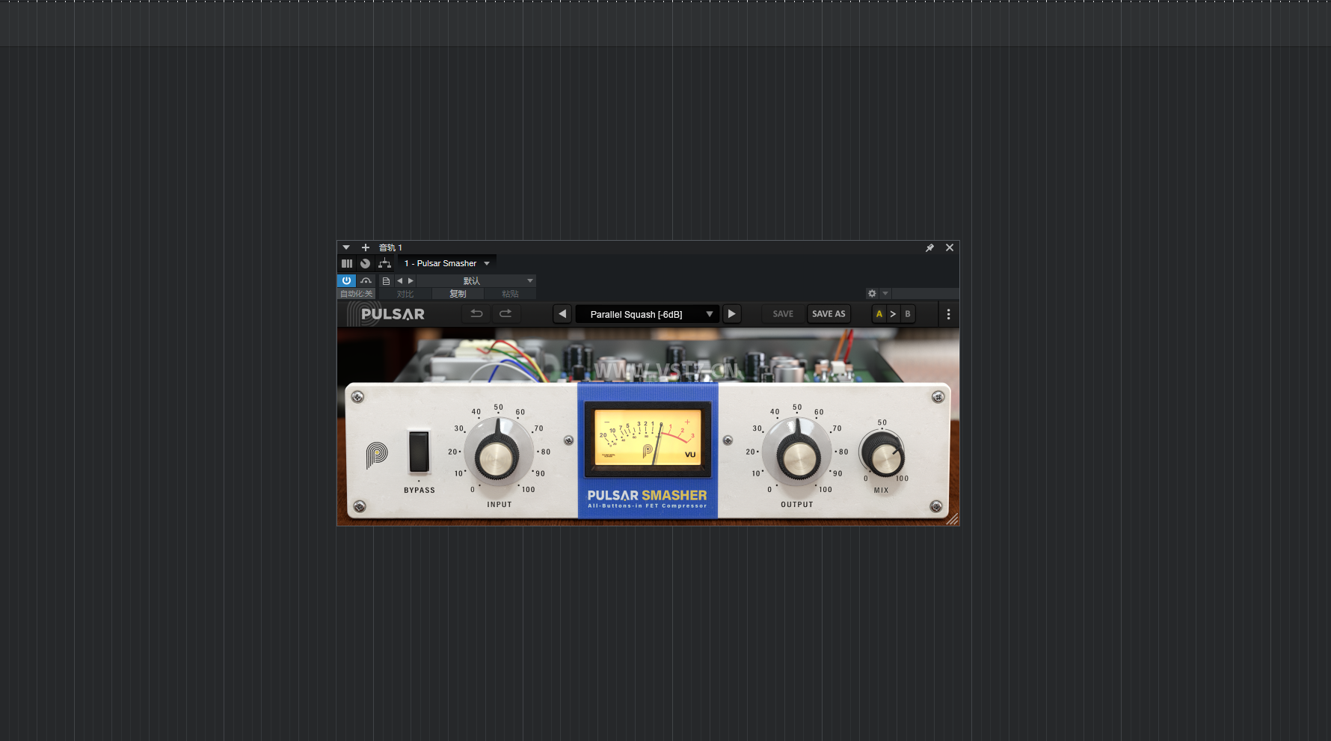1331x741 pixels.
Task: Close the Pulsar Smasher plugin window
Action: click(950, 247)
